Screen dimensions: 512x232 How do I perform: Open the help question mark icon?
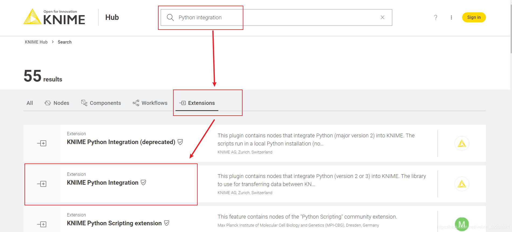click(x=436, y=17)
